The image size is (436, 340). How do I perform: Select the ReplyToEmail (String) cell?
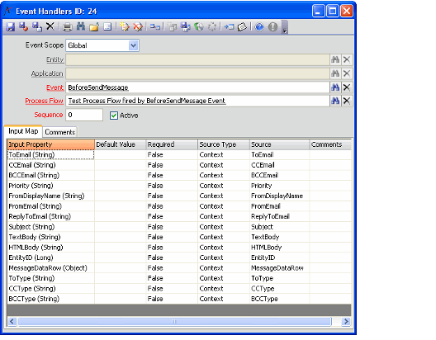[51, 216]
